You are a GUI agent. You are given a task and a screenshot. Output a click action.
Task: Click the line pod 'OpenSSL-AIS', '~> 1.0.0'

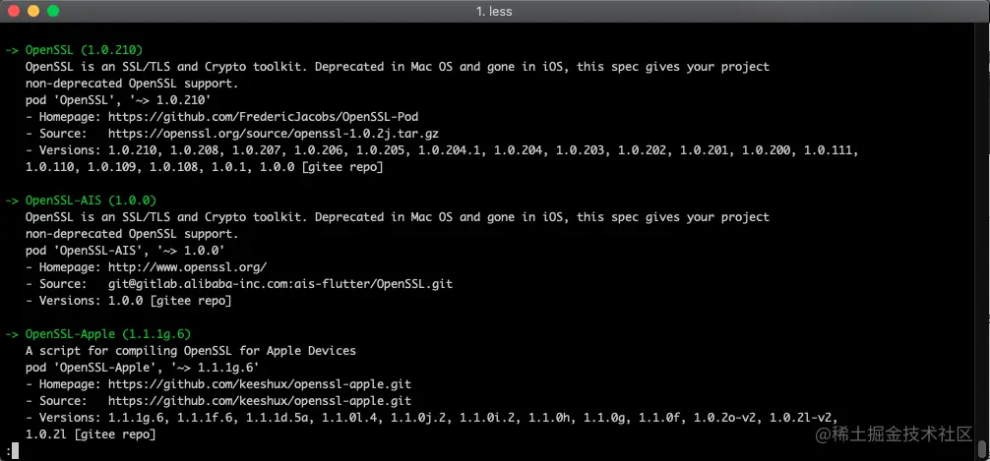click(x=125, y=251)
